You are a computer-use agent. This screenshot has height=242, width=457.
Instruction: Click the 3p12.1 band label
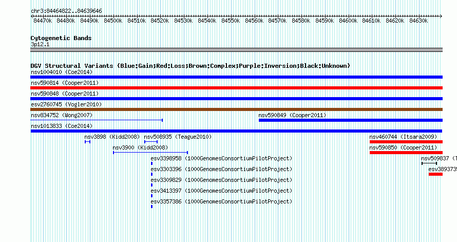pyautogui.click(x=40, y=44)
